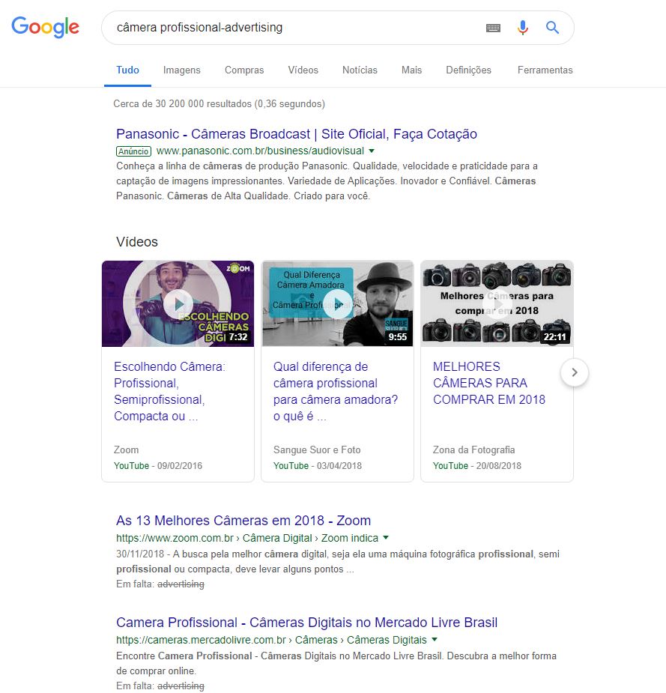Open the on-screen keyboard icon
Screen dimensions: 666x693
[x=493, y=28]
